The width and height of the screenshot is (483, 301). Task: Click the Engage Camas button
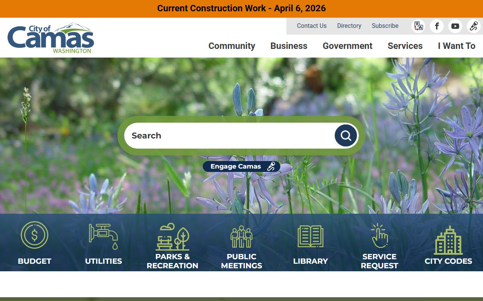pos(241,166)
